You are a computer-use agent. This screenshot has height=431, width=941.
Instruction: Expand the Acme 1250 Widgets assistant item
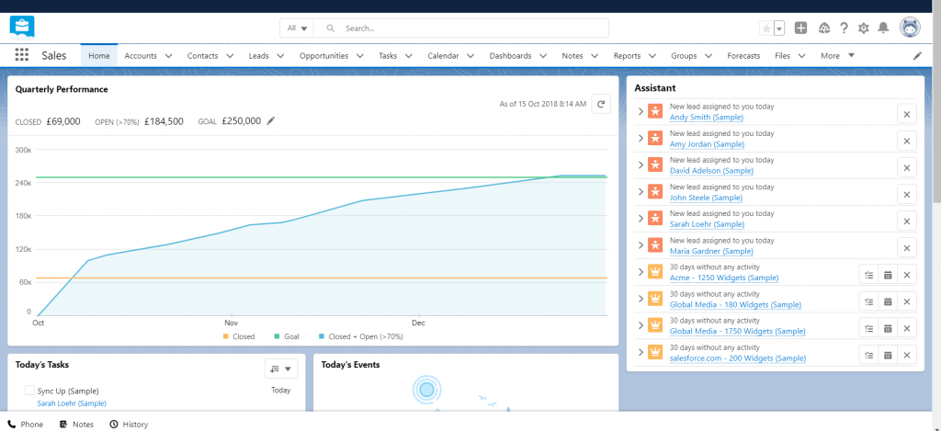coord(641,272)
